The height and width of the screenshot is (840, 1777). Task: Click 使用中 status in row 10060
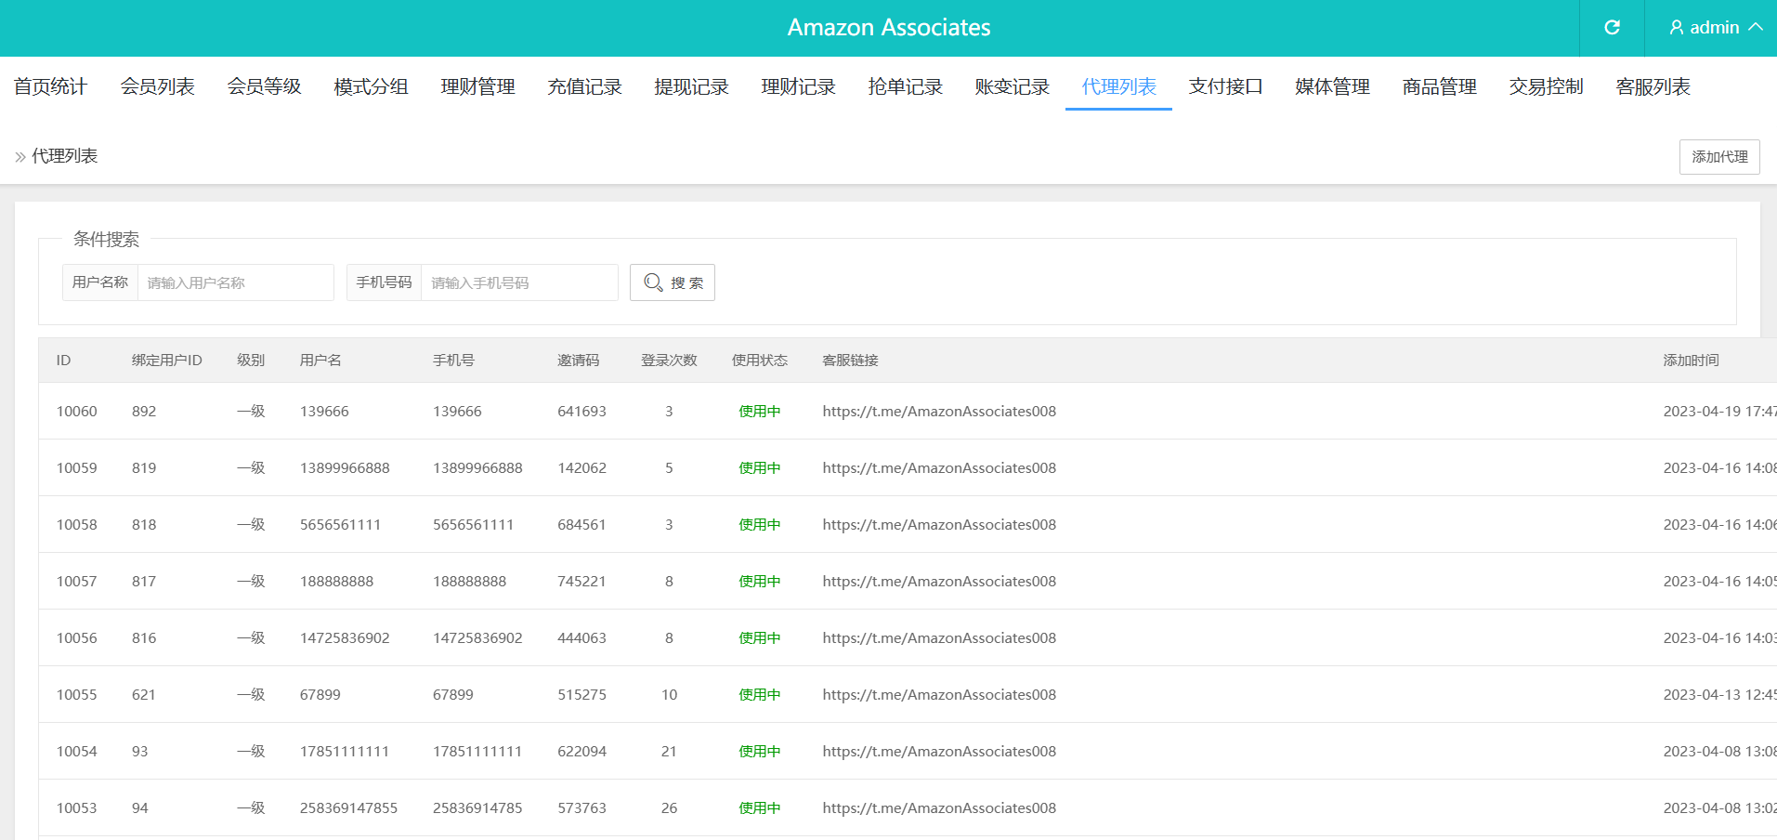pyautogui.click(x=760, y=411)
